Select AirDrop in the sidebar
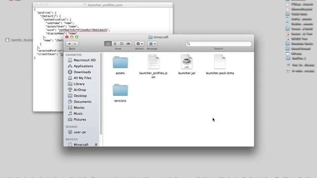 tap(82, 90)
